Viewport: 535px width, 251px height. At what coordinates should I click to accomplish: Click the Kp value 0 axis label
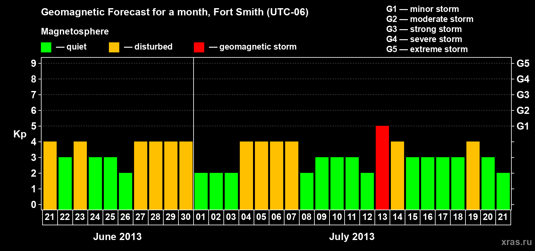[34, 205]
